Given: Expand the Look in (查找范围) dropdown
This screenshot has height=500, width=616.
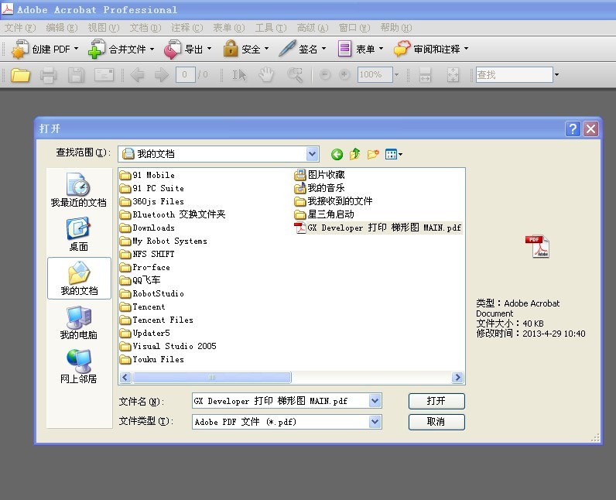Looking at the screenshot, I should click(312, 154).
